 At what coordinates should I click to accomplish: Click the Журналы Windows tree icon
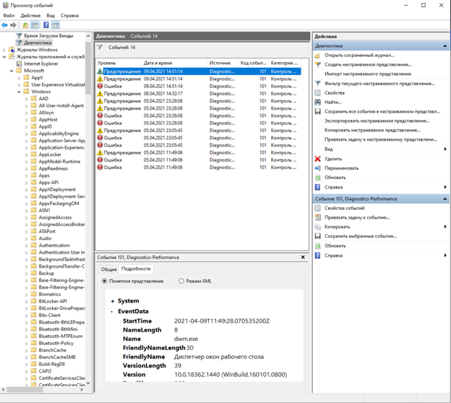click(x=12, y=50)
